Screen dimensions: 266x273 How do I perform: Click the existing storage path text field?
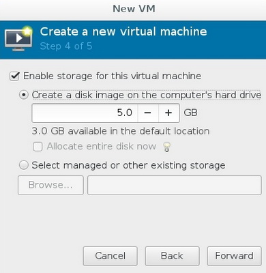(175, 185)
